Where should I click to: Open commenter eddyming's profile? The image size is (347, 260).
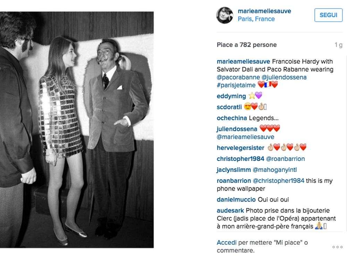click(231, 96)
